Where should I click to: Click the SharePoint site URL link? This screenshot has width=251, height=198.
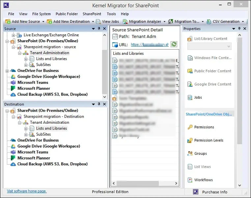click(150, 45)
